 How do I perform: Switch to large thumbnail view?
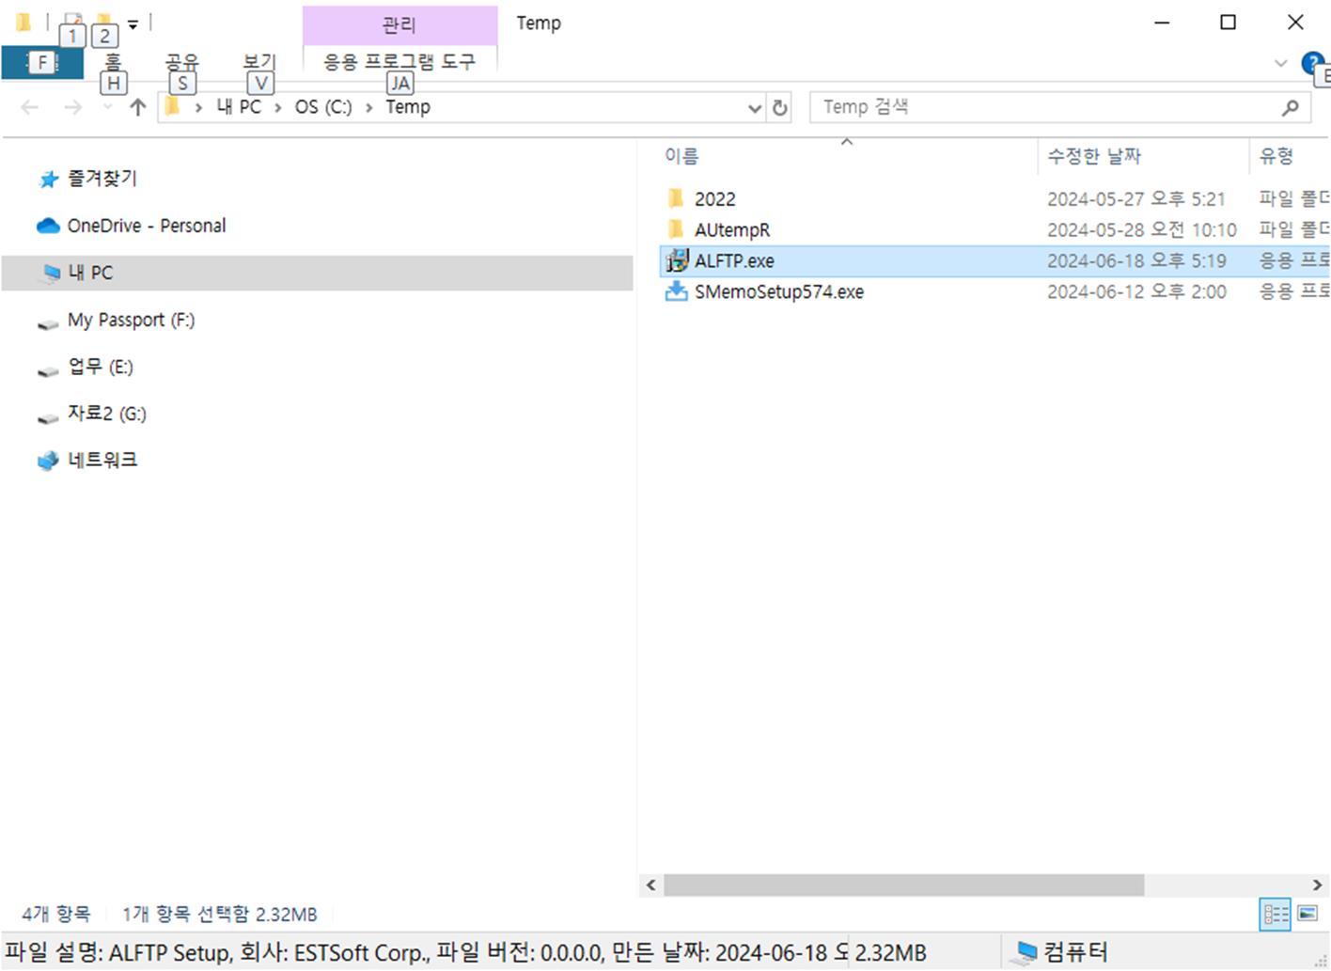click(1308, 912)
